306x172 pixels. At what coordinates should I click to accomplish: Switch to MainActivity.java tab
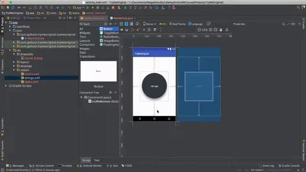pyautogui.click(x=123, y=18)
